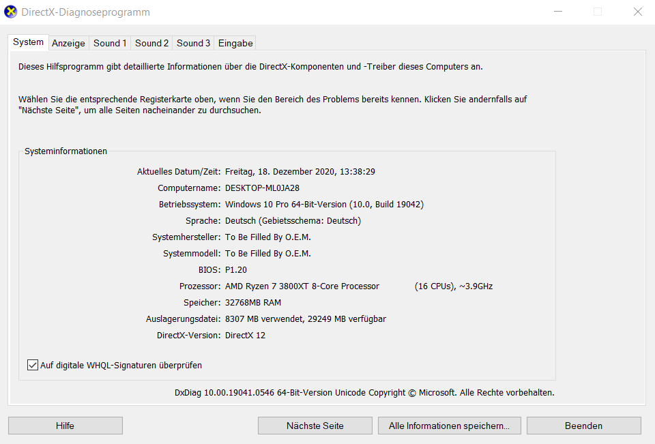
Task: Click the AMD Ryzen 7 3800XT processor text
Action: [302, 286]
